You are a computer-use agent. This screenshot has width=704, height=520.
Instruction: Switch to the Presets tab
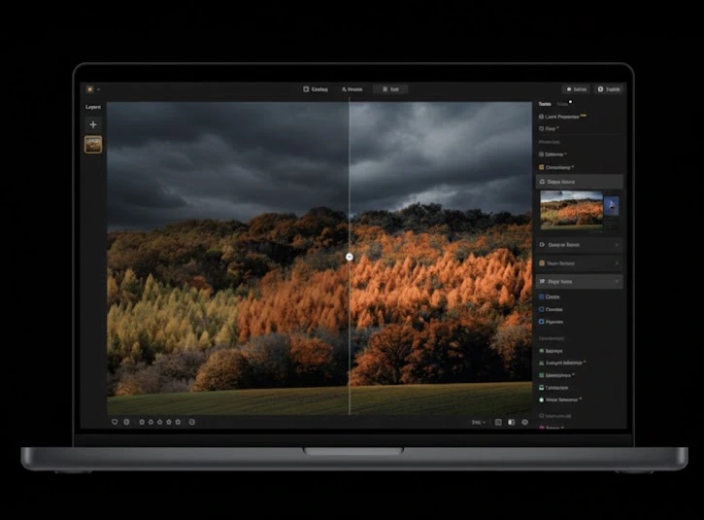click(x=352, y=89)
